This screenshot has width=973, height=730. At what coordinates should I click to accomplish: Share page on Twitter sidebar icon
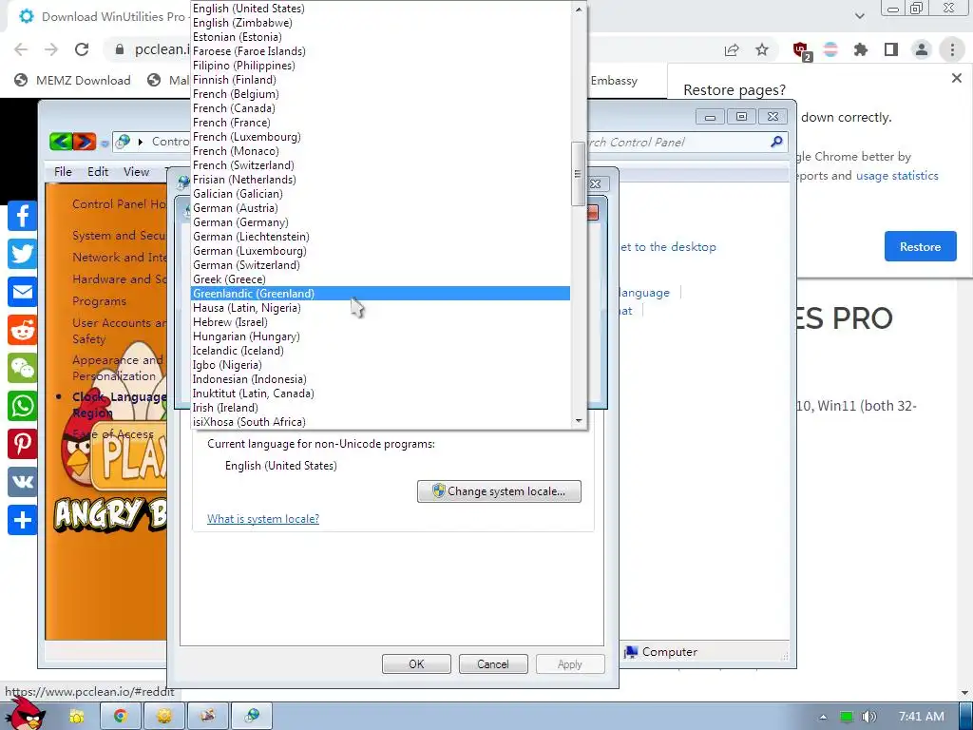23,254
